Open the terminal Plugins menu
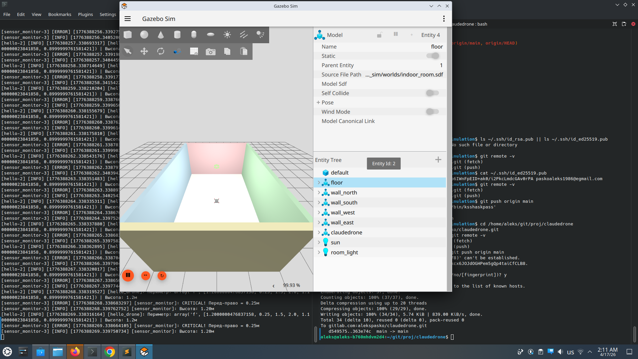This screenshot has height=359, width=638. 85,14
